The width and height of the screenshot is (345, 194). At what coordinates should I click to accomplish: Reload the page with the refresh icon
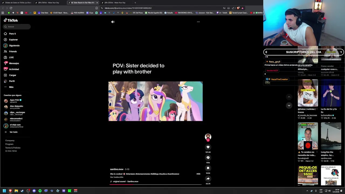[11, 8]
